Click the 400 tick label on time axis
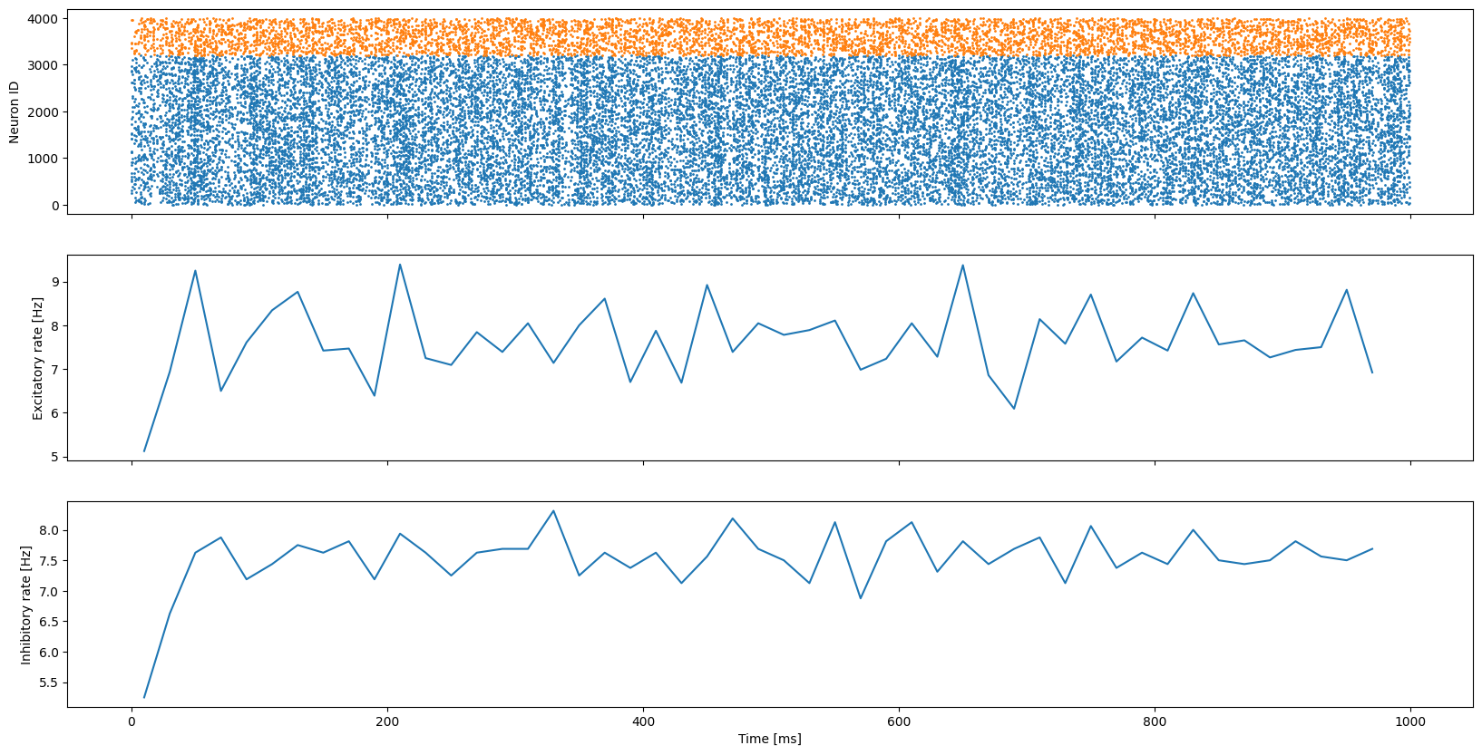Viewport: 1482px width, 755px height. coord(644,722)
